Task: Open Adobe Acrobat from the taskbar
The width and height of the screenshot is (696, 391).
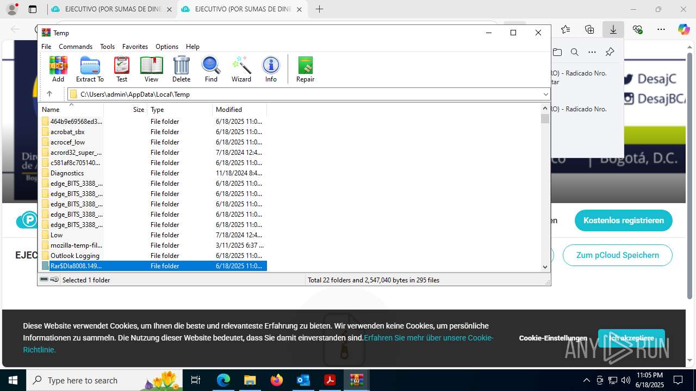Action: [330, 380]
